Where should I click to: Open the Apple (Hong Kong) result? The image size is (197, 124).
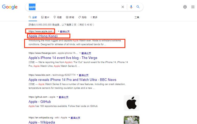click(43, 36)
